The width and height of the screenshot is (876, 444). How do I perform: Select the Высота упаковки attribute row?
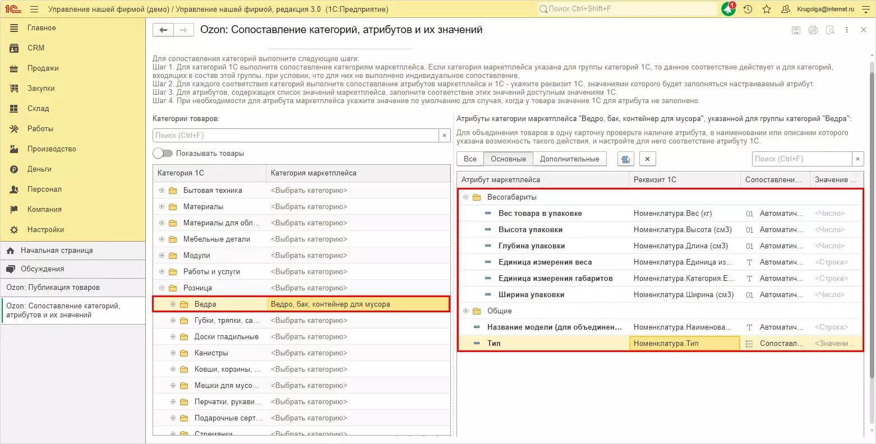(661, 230)
